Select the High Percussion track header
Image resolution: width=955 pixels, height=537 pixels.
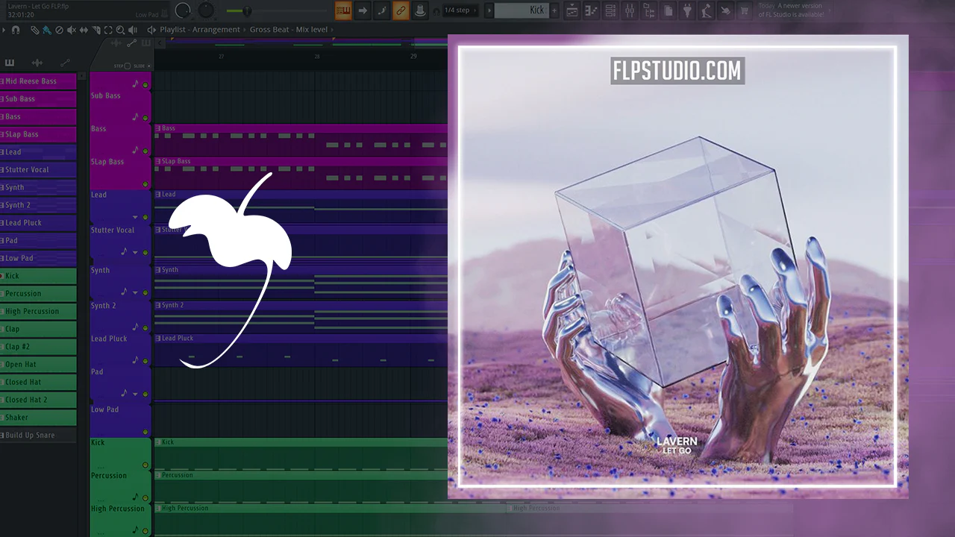120,520
